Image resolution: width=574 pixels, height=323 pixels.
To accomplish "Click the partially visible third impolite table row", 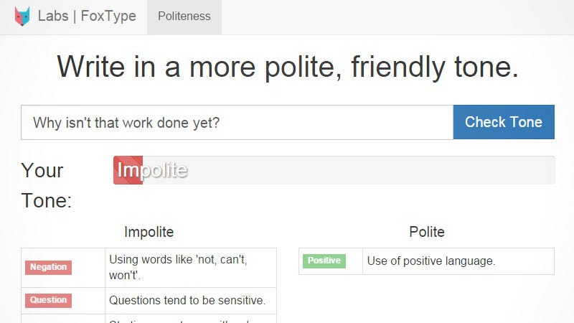I will 149,319.
